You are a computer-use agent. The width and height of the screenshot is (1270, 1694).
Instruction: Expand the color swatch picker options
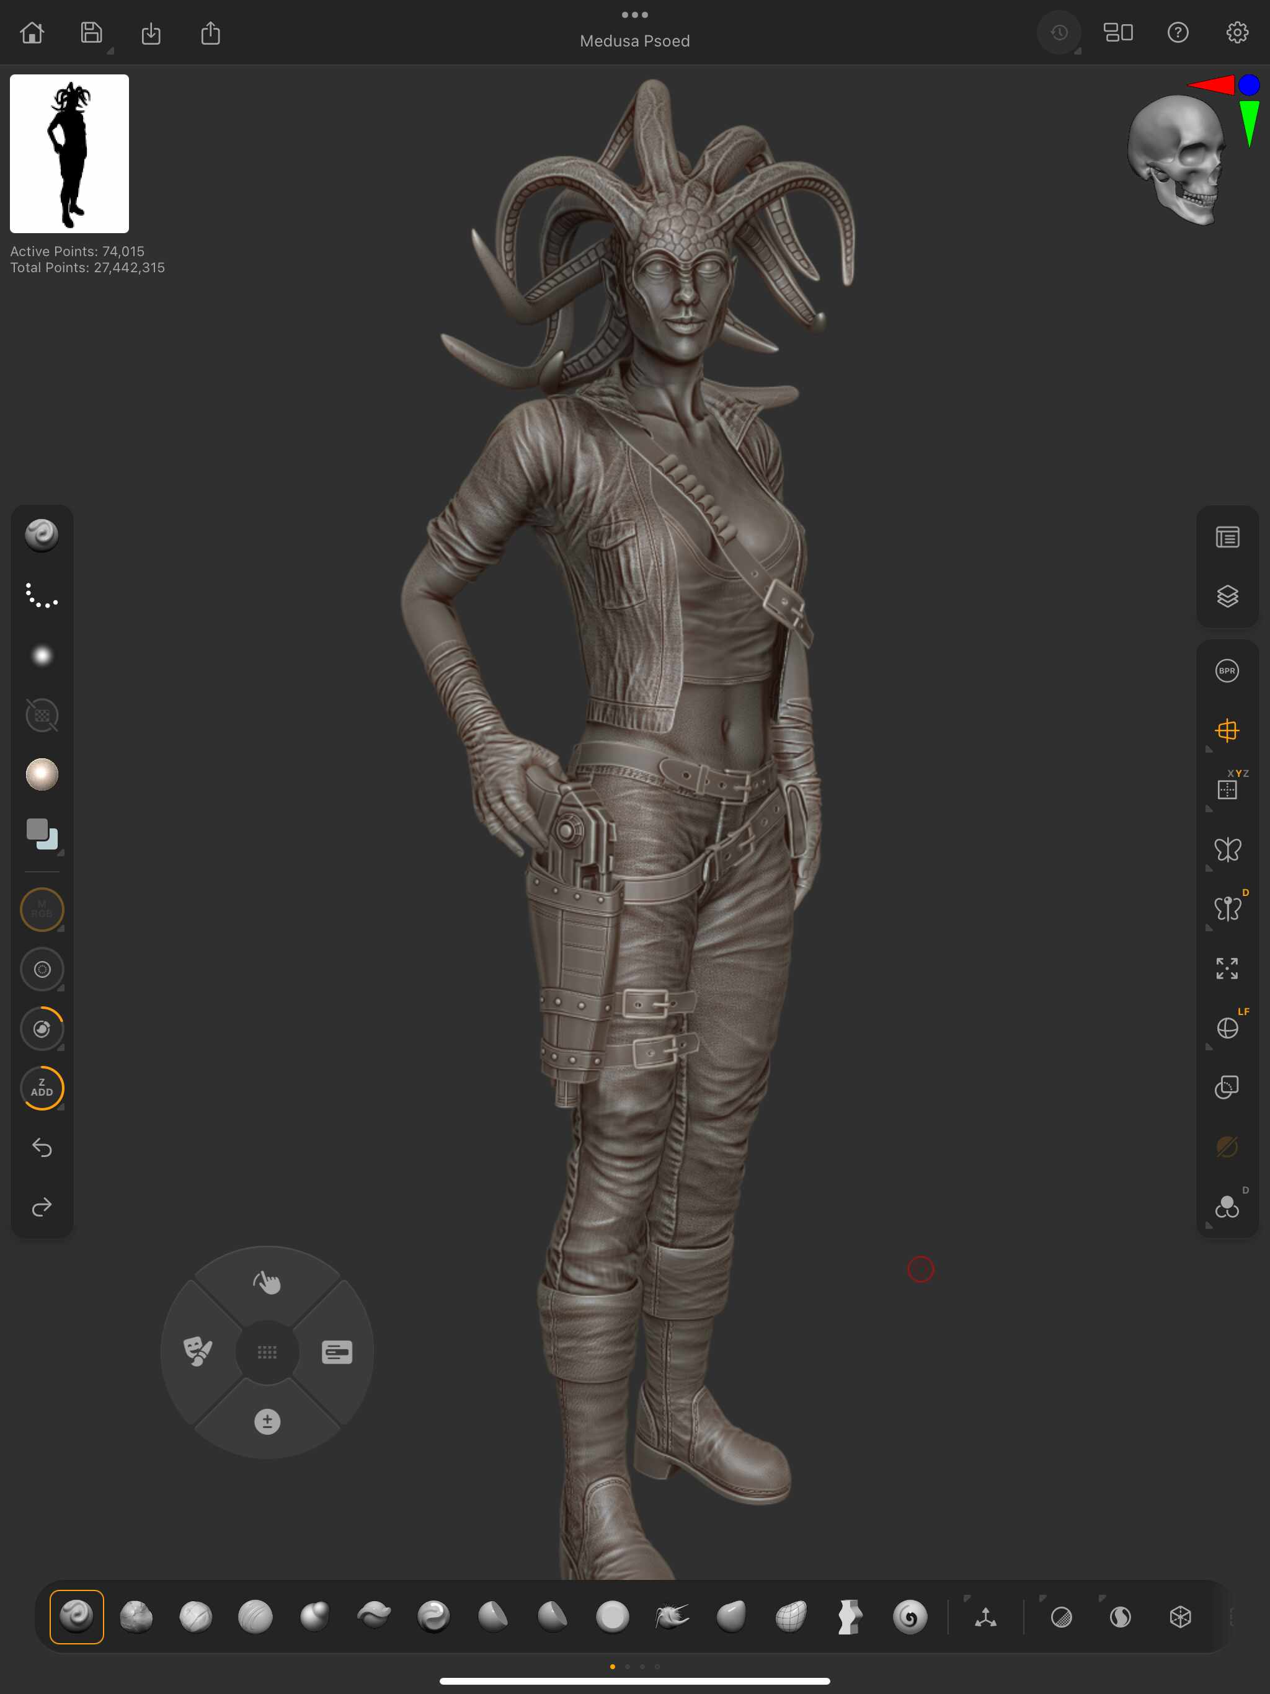(61, 853)
